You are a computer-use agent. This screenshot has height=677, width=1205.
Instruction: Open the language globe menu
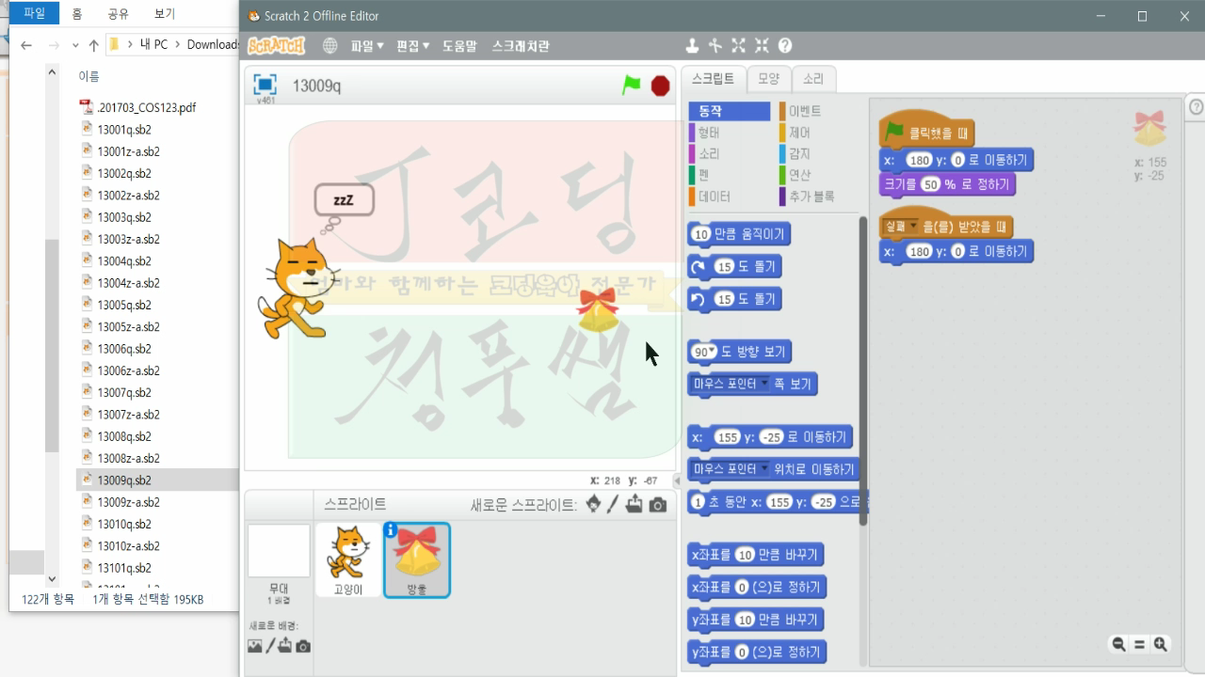pos(329,44)
